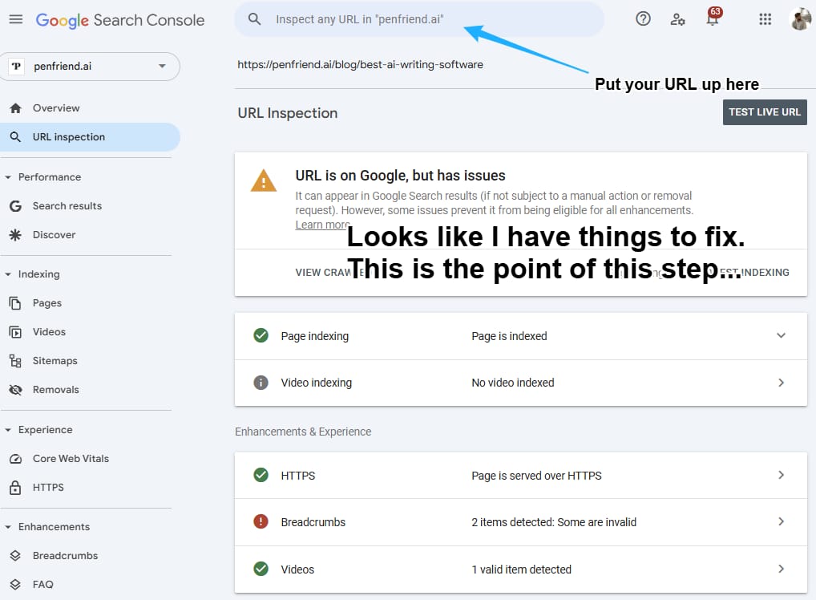Open the Google apps grid

[765, 20]
